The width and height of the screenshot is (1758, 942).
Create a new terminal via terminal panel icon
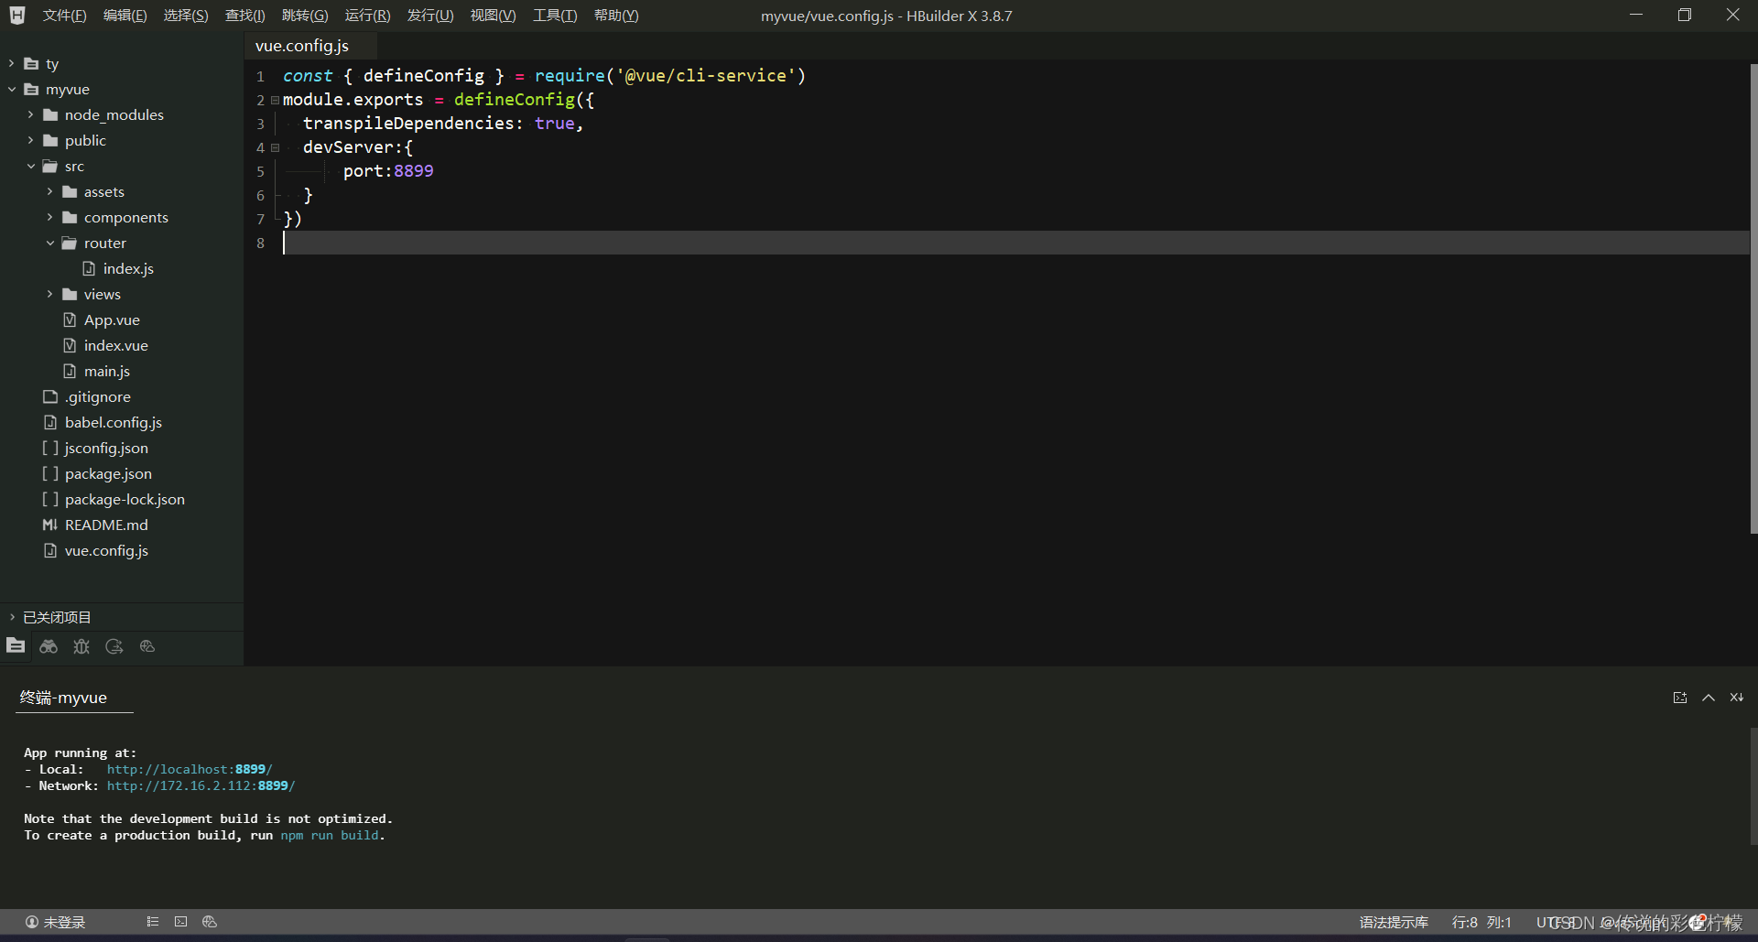coord(1680,697)
